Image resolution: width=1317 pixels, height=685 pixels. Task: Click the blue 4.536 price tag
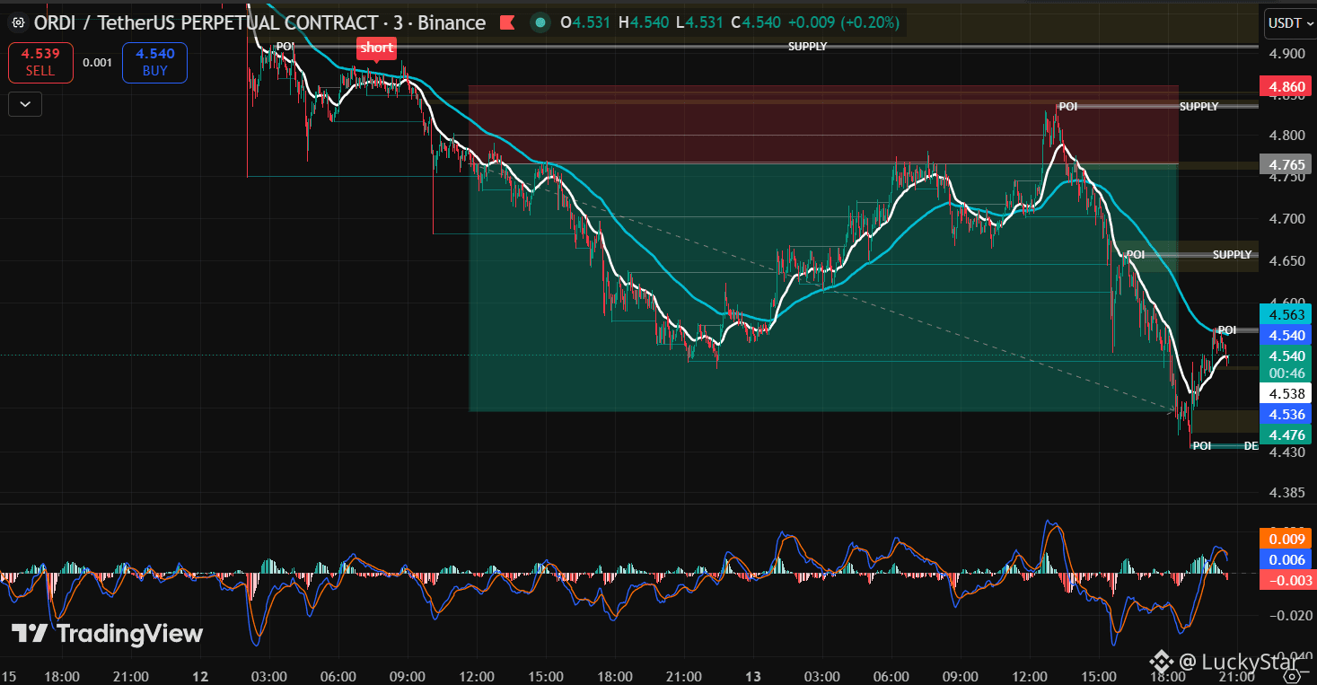coord(1286,414)
